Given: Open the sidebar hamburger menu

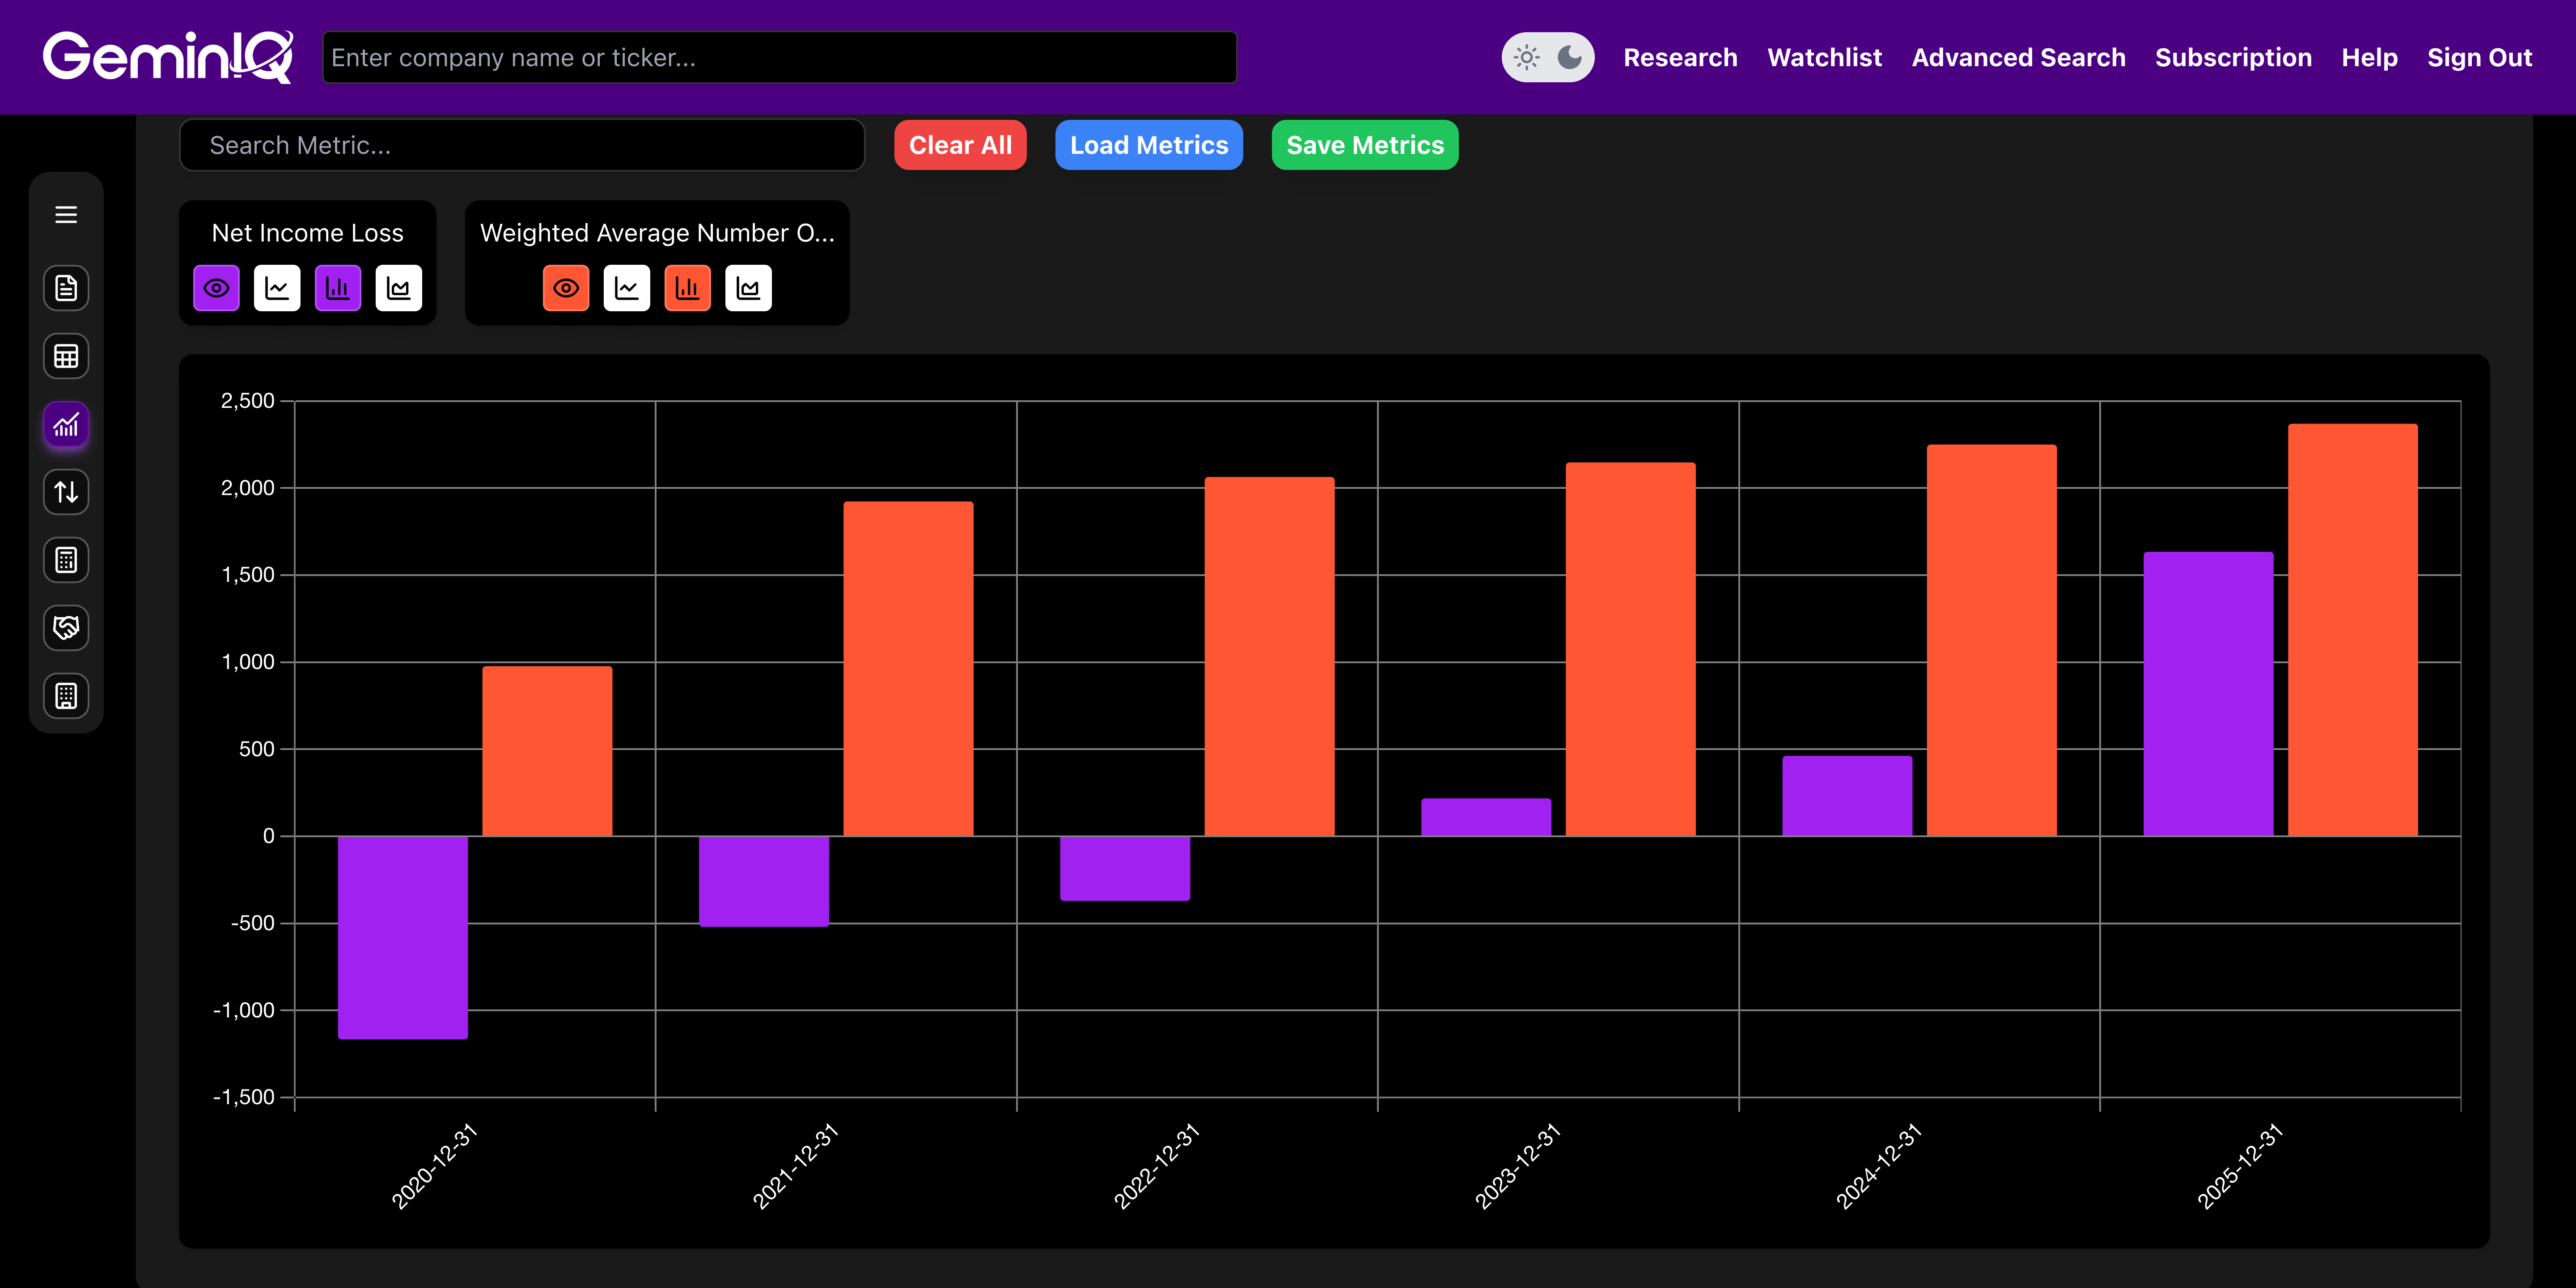Looking at the screenshot, I should pos(66,215).
